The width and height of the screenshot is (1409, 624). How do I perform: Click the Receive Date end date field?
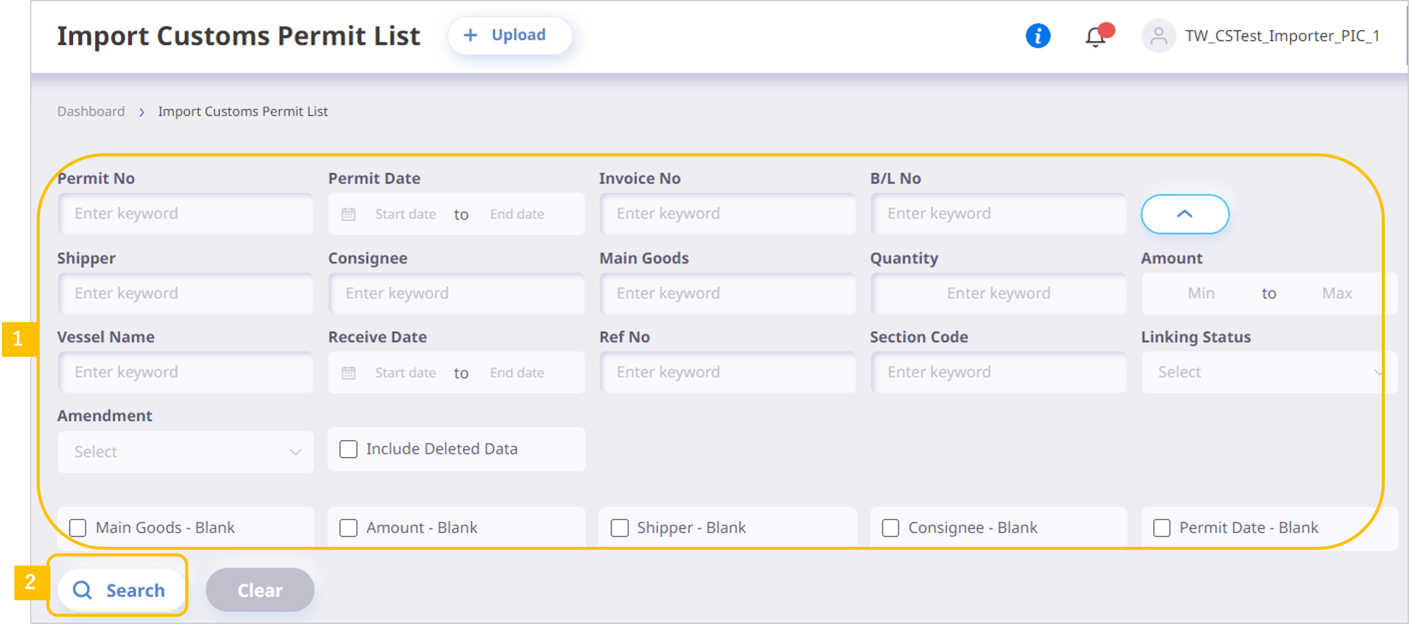517,373
